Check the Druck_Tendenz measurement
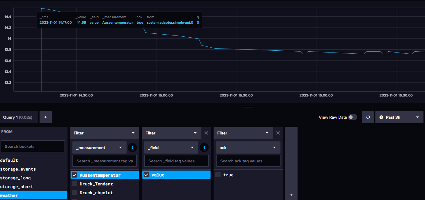Viewport: 425px width, 200px height. (75, 184)
